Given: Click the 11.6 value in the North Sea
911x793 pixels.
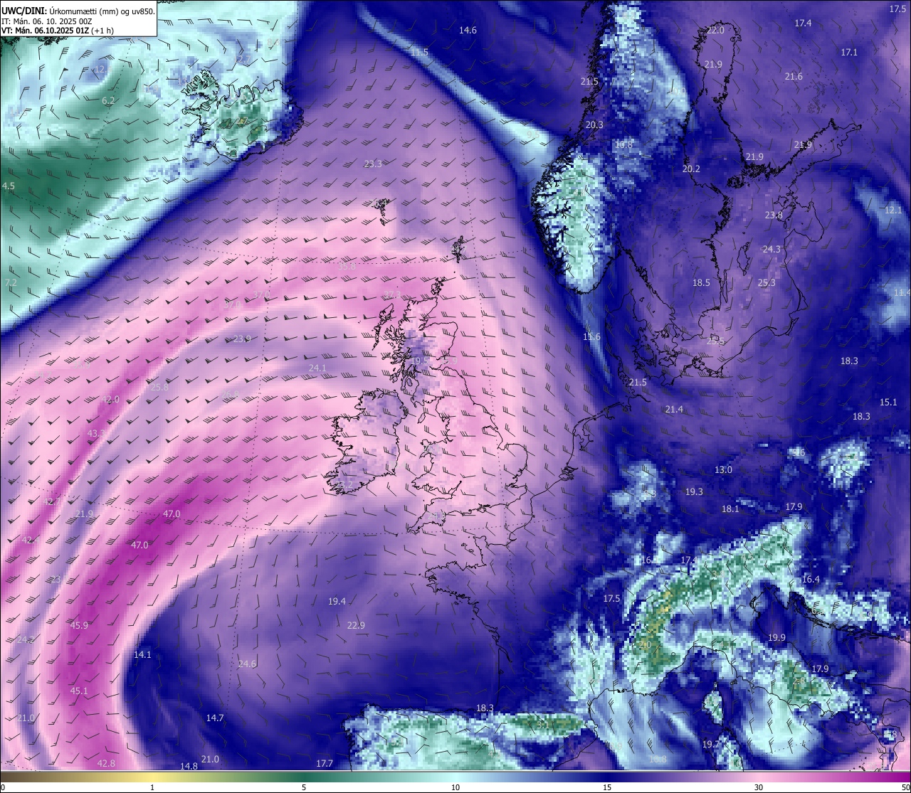Looking at the screenshot, I should point(591,337).
